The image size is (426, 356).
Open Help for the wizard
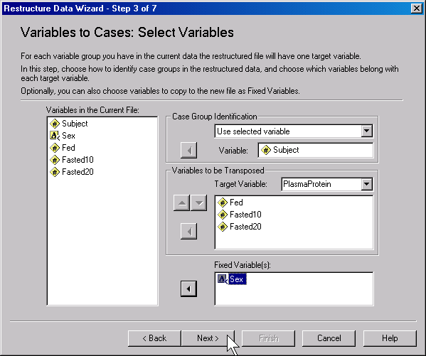(x=390, y=338)
